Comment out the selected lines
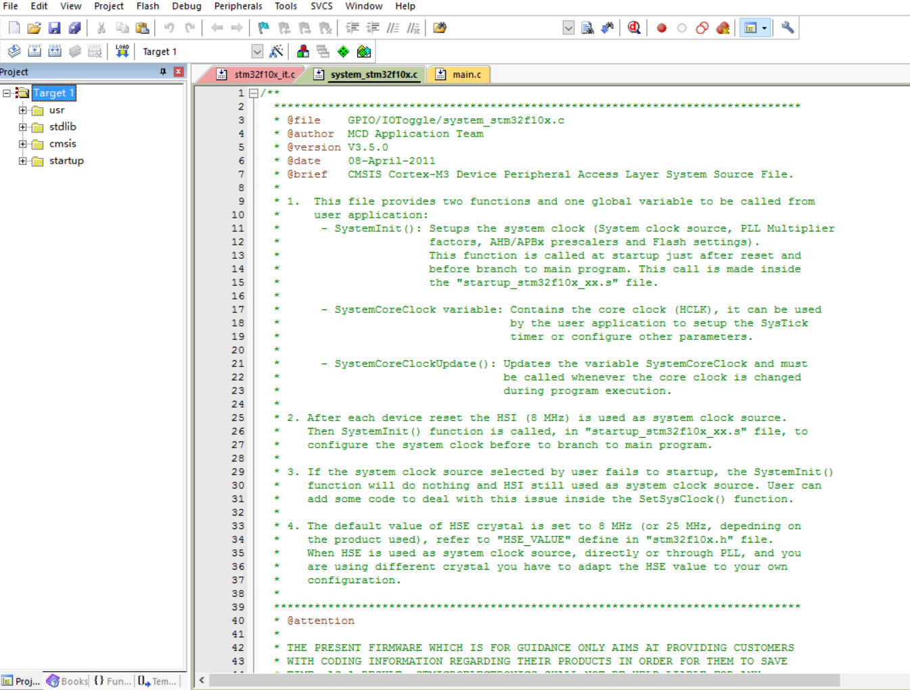The width and height of the screenshot is (910, 690). click(x=393, y=28)
